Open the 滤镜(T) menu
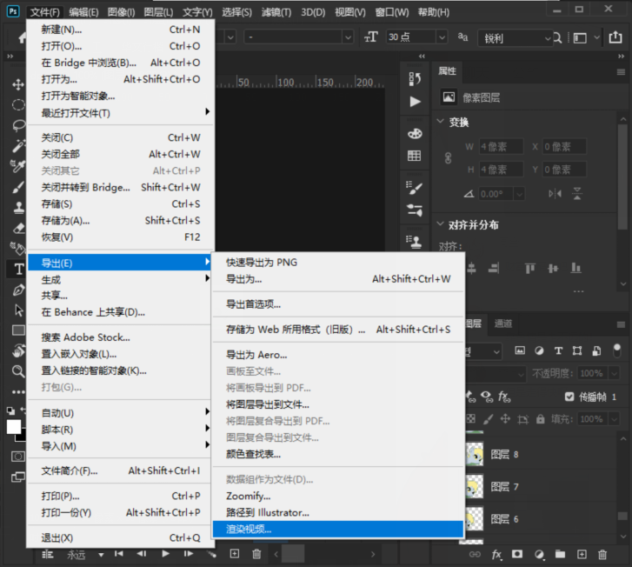The height and width of the screenshot is (567, 632). [x=276, y=12]
